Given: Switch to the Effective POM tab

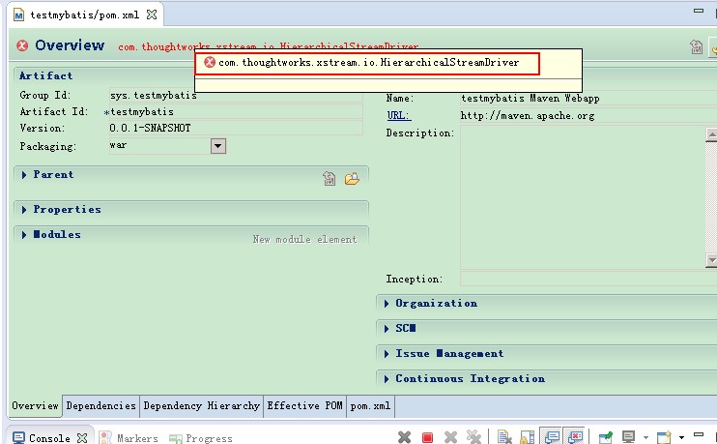Looking at the screenshot, I should [305, 406].
